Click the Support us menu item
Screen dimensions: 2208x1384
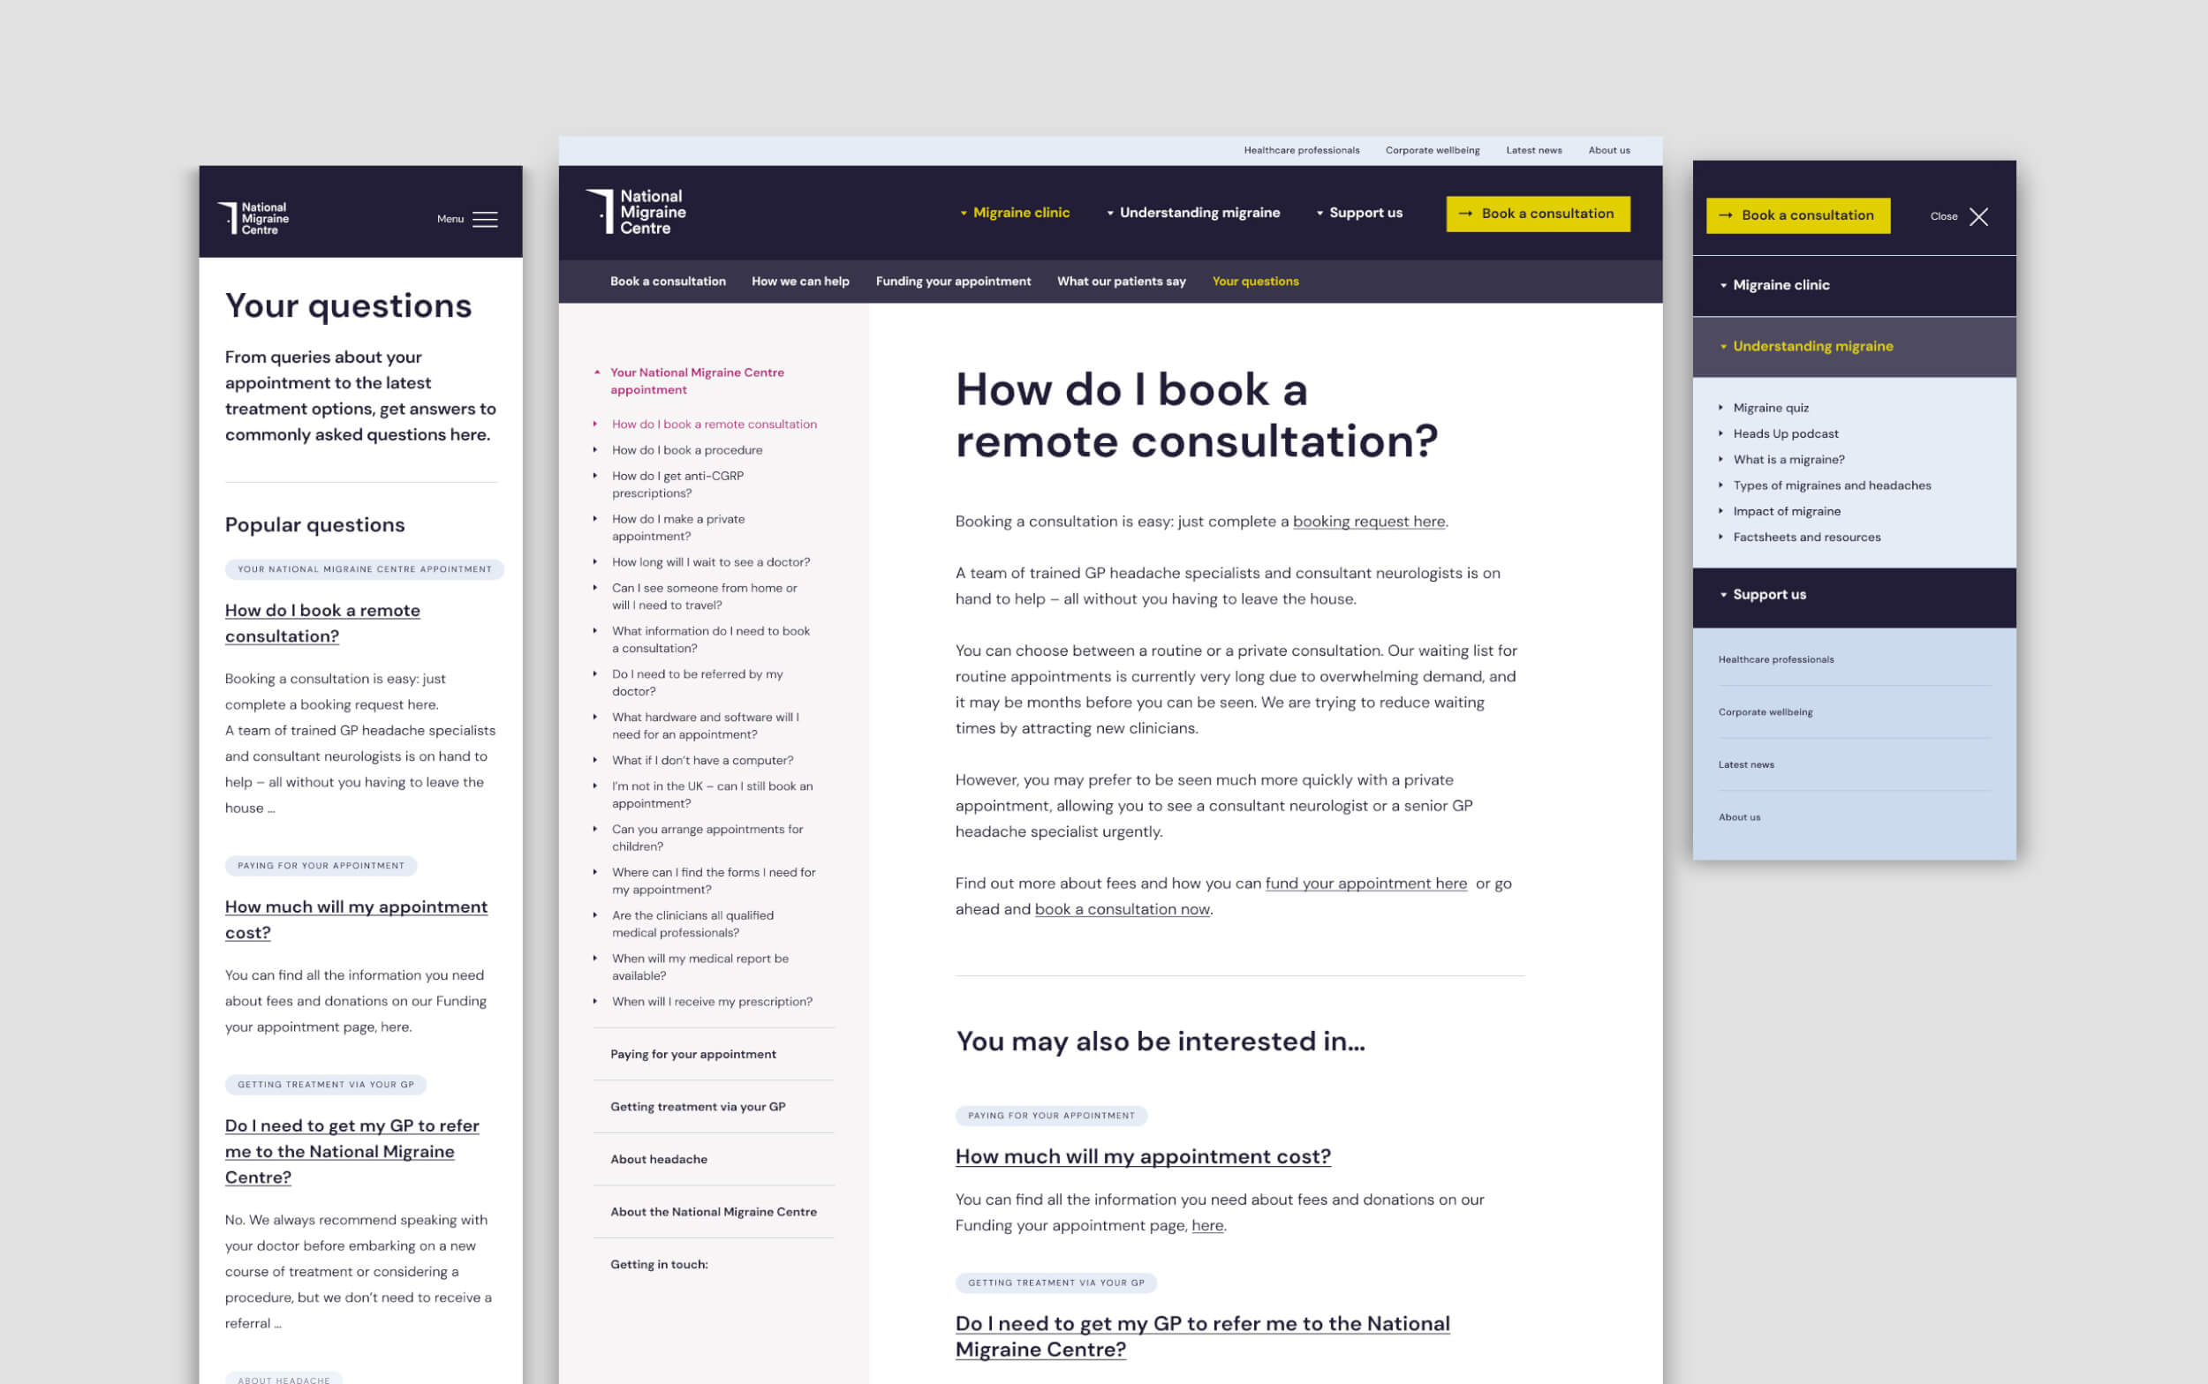tap(1363, 214)
